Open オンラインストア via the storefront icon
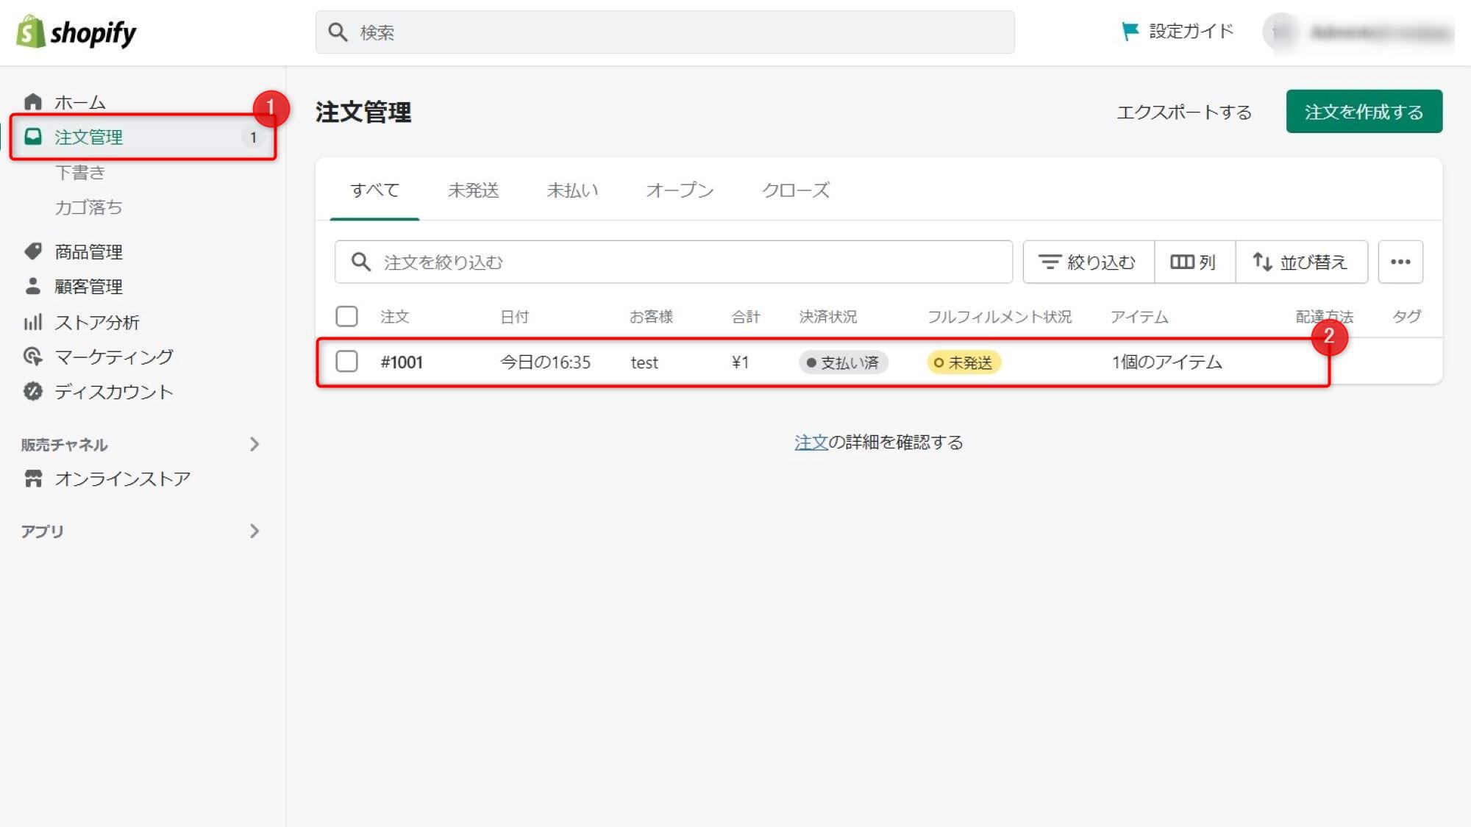 coord(32,478)
